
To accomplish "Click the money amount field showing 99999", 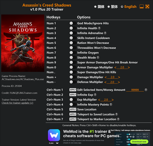I will [135, 90].
